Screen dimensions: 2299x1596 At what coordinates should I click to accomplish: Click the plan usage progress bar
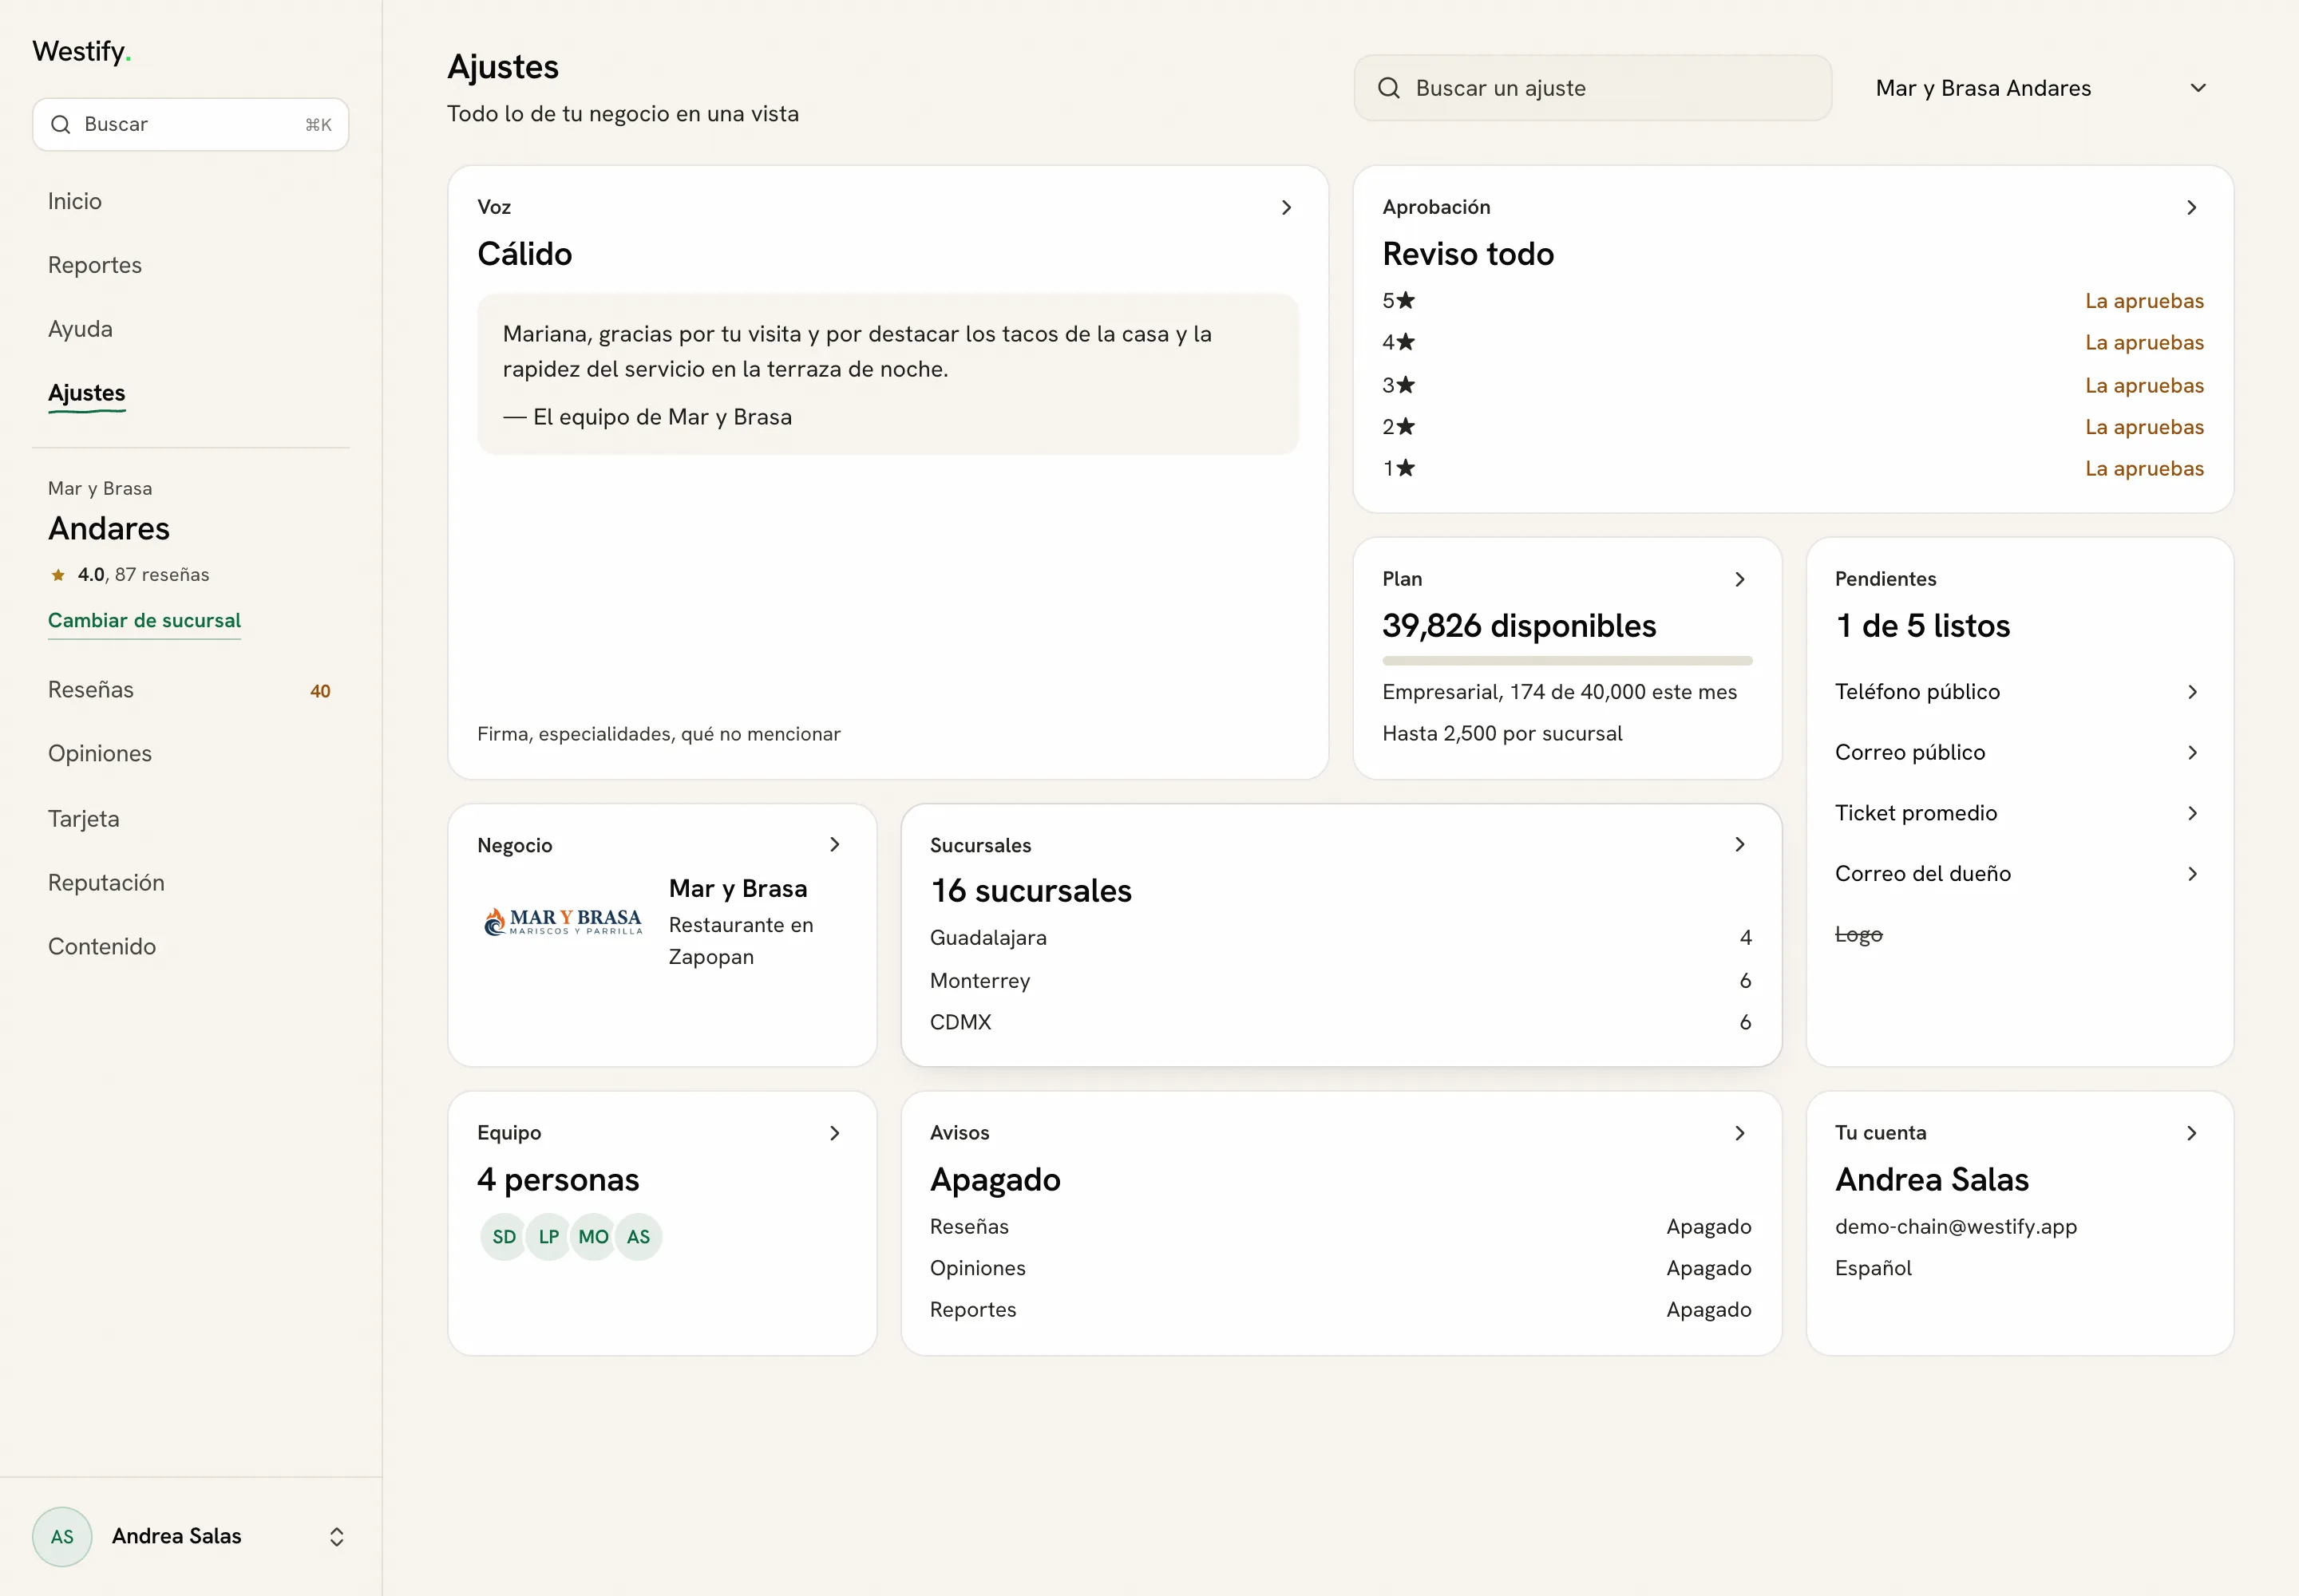point(1567,661)
